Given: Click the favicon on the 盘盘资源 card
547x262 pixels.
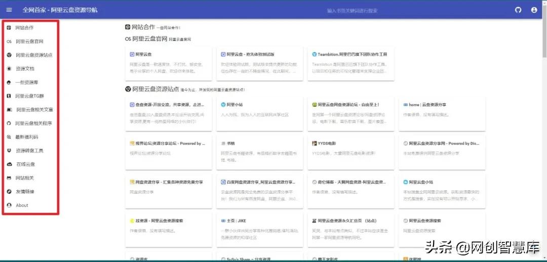Looking at the screenshot, I should pos(132,105).
